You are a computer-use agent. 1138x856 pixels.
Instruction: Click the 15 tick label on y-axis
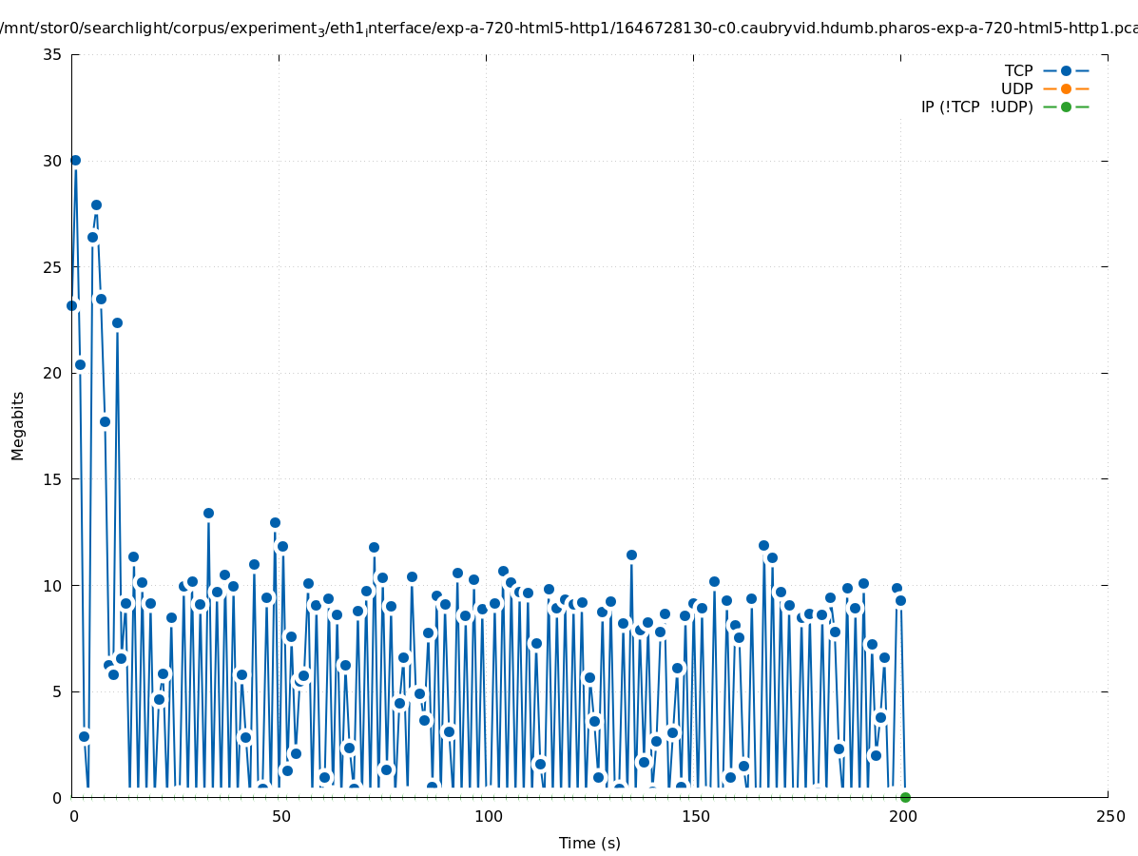[52, 479]
